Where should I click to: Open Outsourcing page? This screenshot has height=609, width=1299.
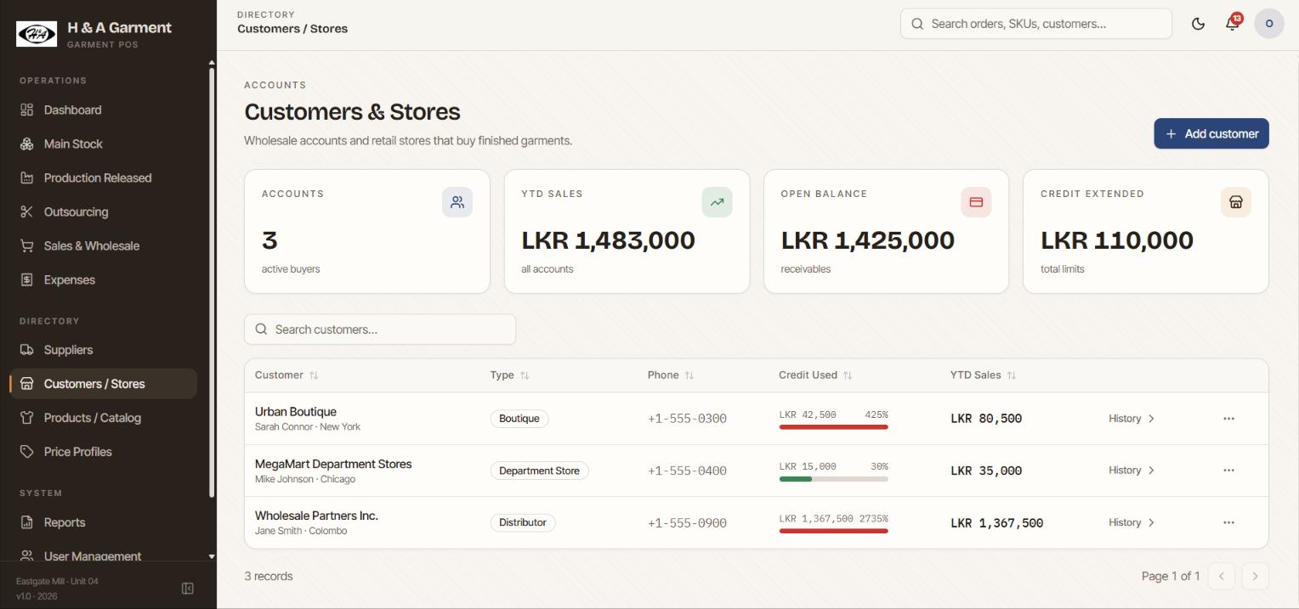click(103, 211)
